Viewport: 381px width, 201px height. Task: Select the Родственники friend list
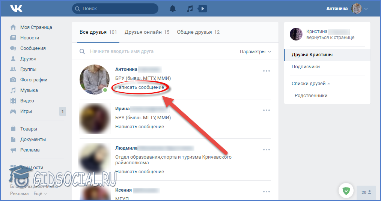[x=311, y=95]
